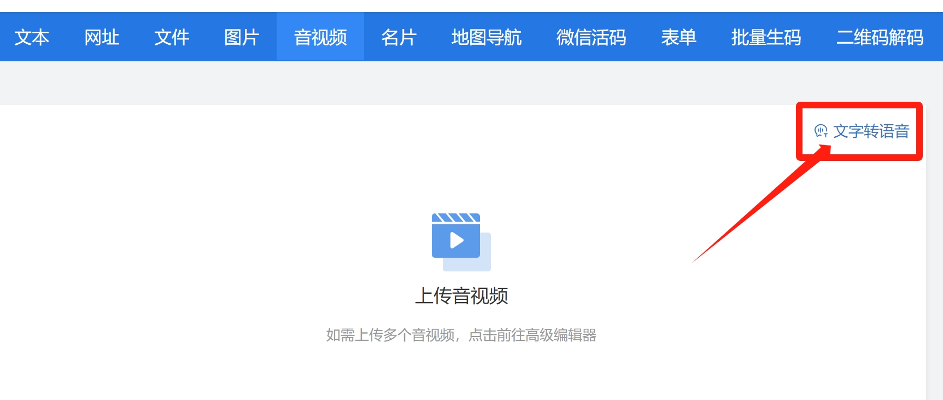Click the 如需上传多个音视频 hint text
The width and height of the screenshot is (943, 400).
pyautogui.click(x=390, y=335)
